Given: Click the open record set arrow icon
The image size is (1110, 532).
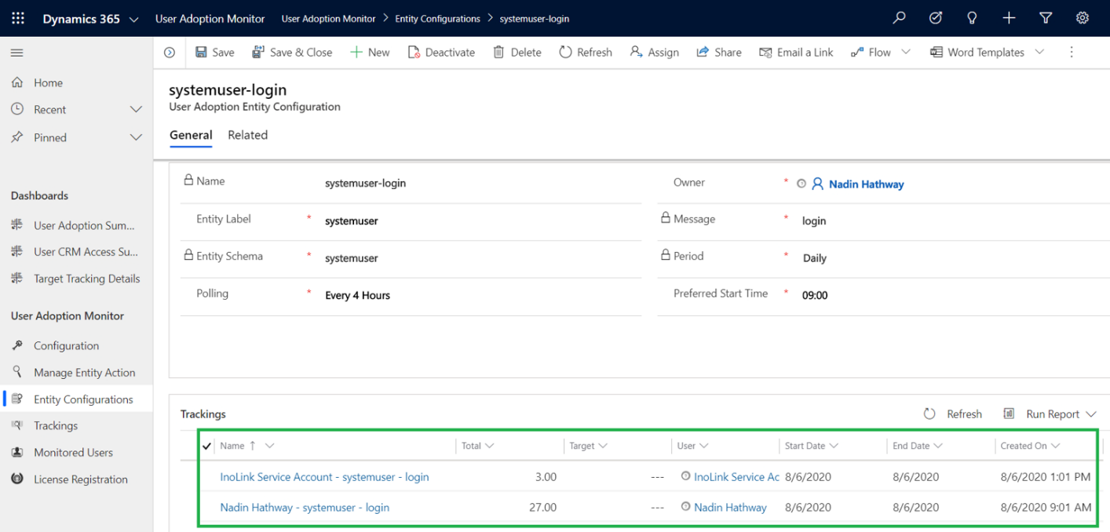Looking at the screenshot, I should [170, 53].
